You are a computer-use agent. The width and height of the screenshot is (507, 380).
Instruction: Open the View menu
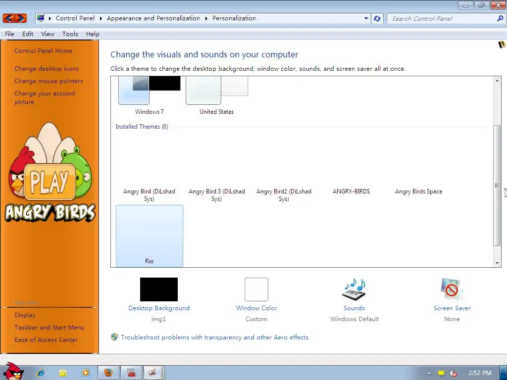click(x=48, y=34)
